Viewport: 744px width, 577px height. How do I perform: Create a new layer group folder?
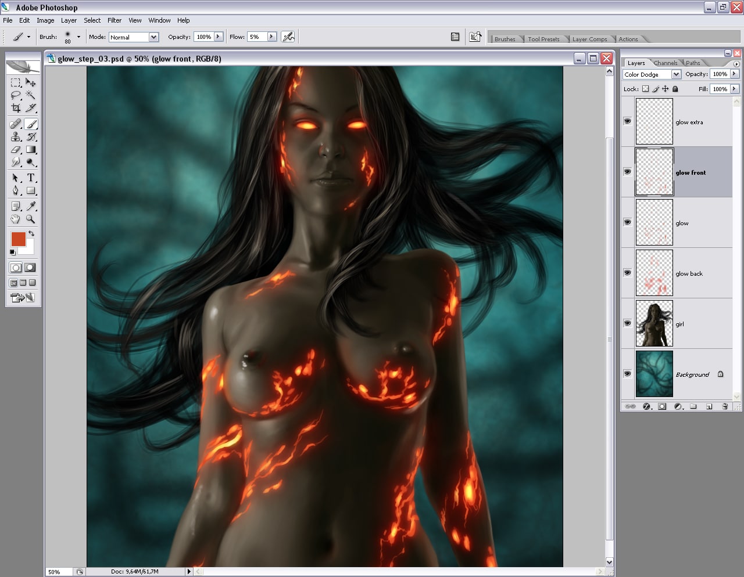[x=693, y=406]
